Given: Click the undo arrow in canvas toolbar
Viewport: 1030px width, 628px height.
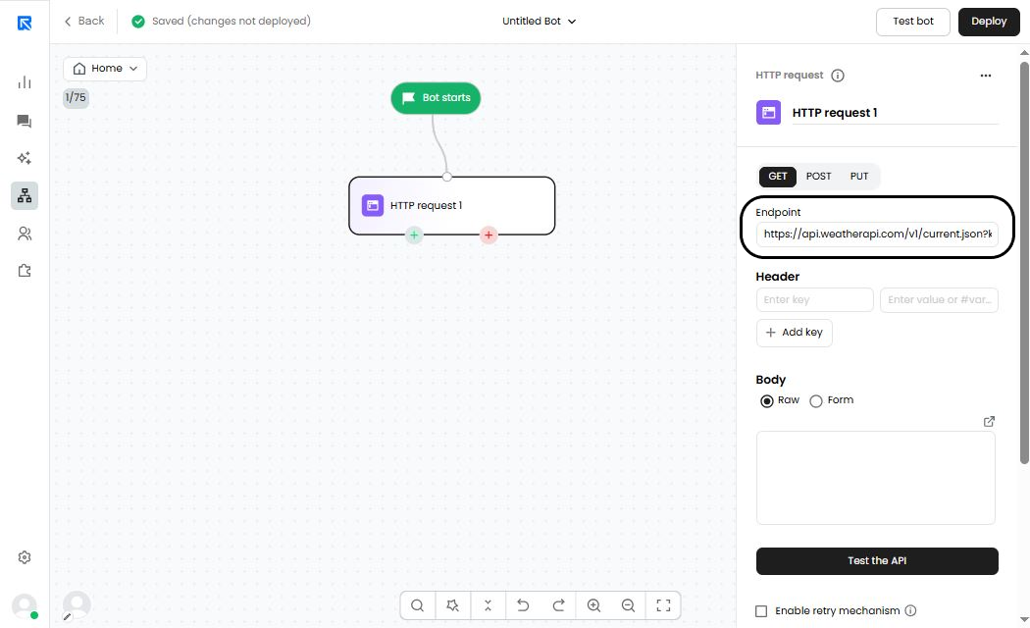Looking at the screenshot, I should click(523, 605).
